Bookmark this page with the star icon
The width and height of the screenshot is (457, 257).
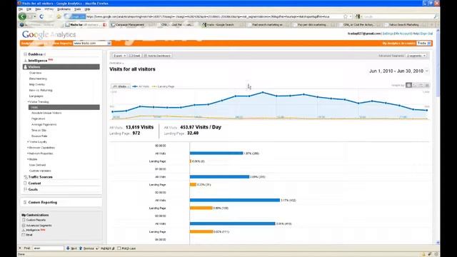point(346,16)
